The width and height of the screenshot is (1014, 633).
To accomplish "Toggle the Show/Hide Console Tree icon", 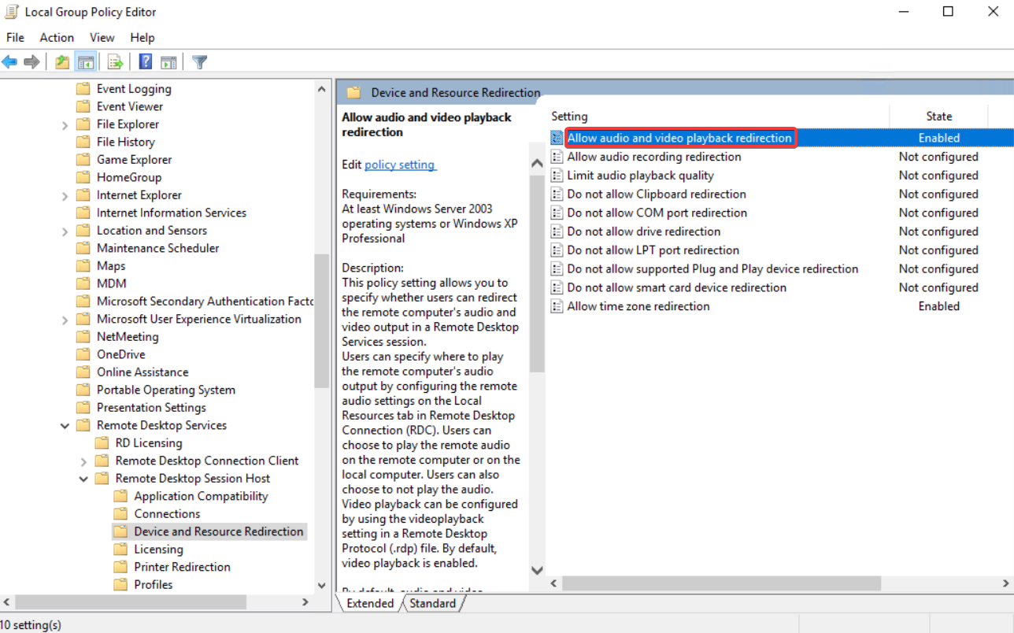I will [86, 61].
